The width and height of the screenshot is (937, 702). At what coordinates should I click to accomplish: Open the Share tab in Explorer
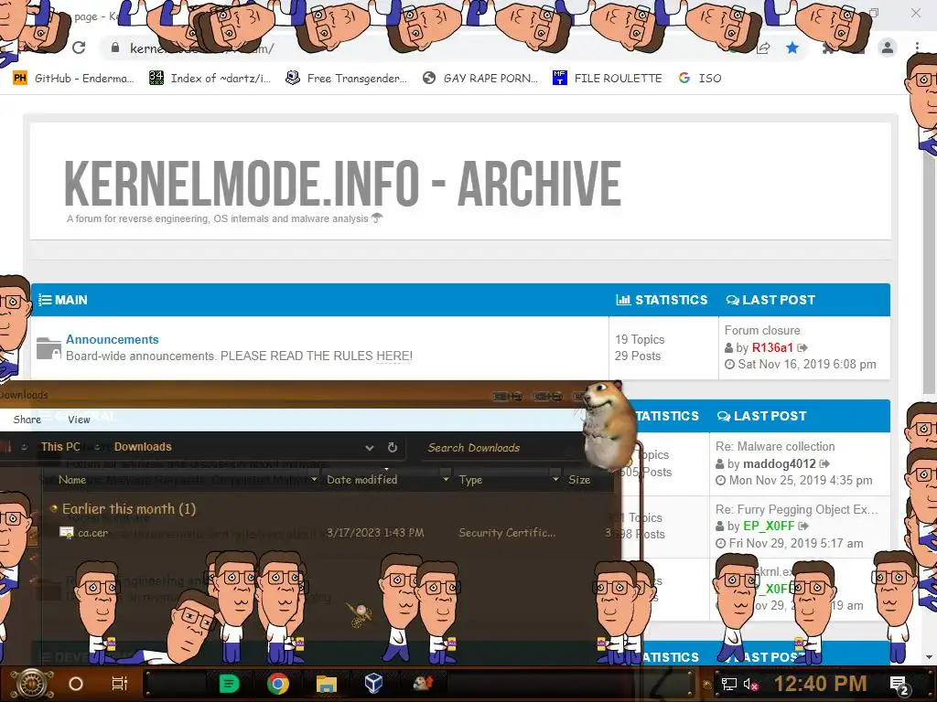coord(27,420)
